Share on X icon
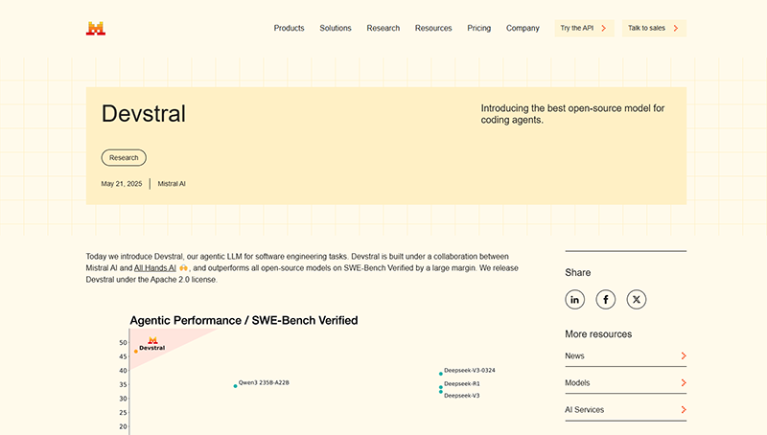The height and width of the screenshot is (435, 767). pyautogui.click(x=637, y=300)
